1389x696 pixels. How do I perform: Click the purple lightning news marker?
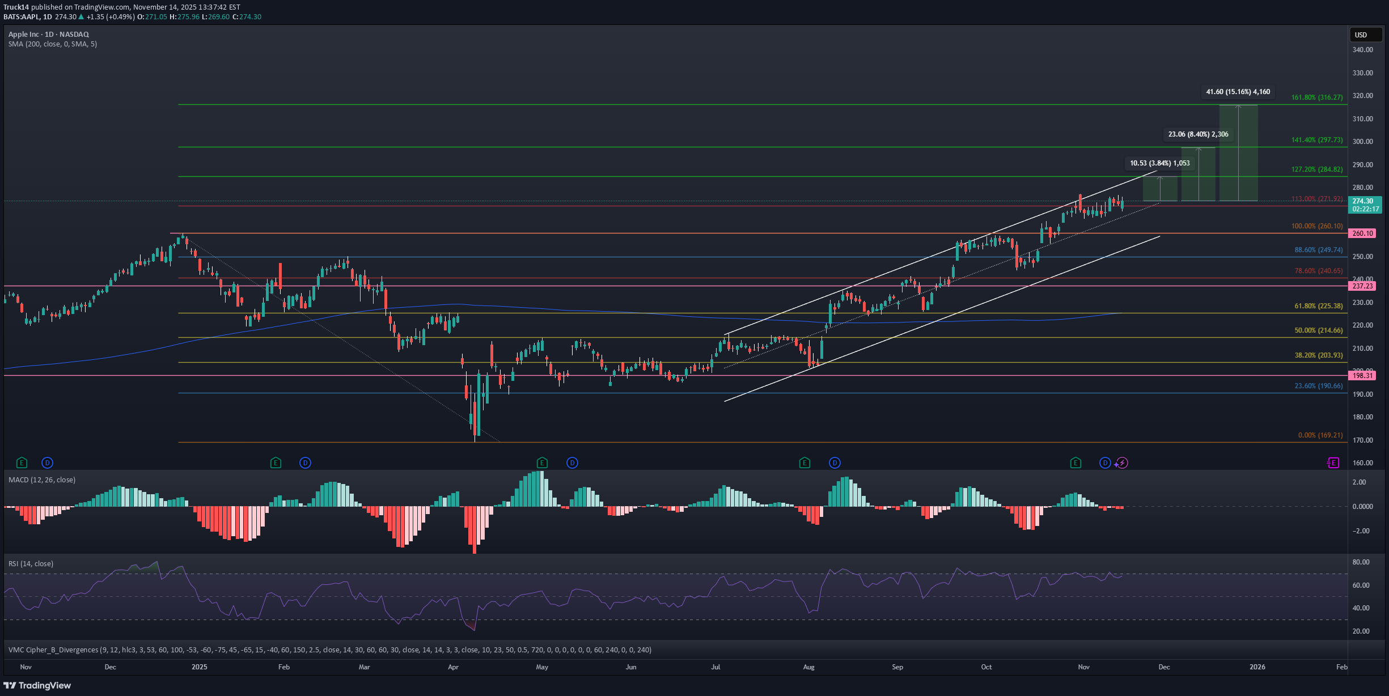tap(1122, 463)
